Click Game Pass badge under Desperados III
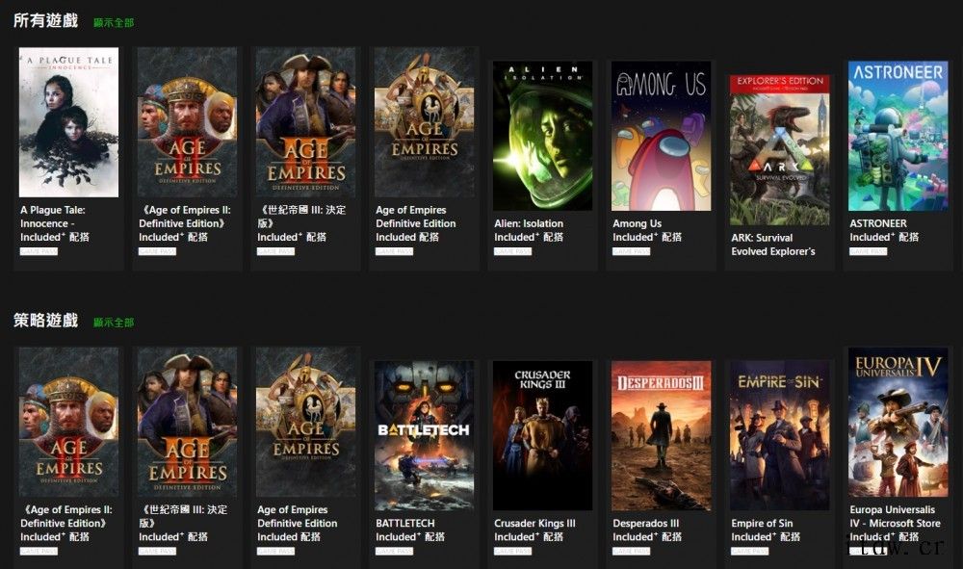 pyautogui.click(x=632, y=551)
